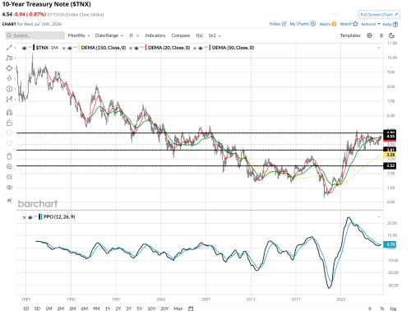Open the Actions dropdown menu
The height and width of the screenshot is (311, 411).
[371, 24]
